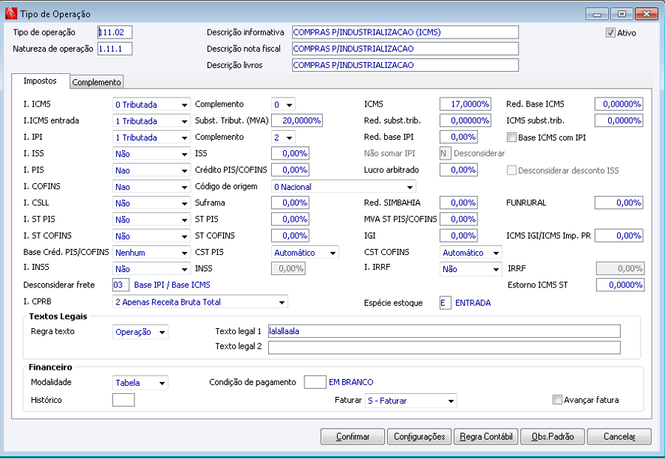Open the I. ISS dropdown
The image size is (665, 459).
tap(151, 154)
